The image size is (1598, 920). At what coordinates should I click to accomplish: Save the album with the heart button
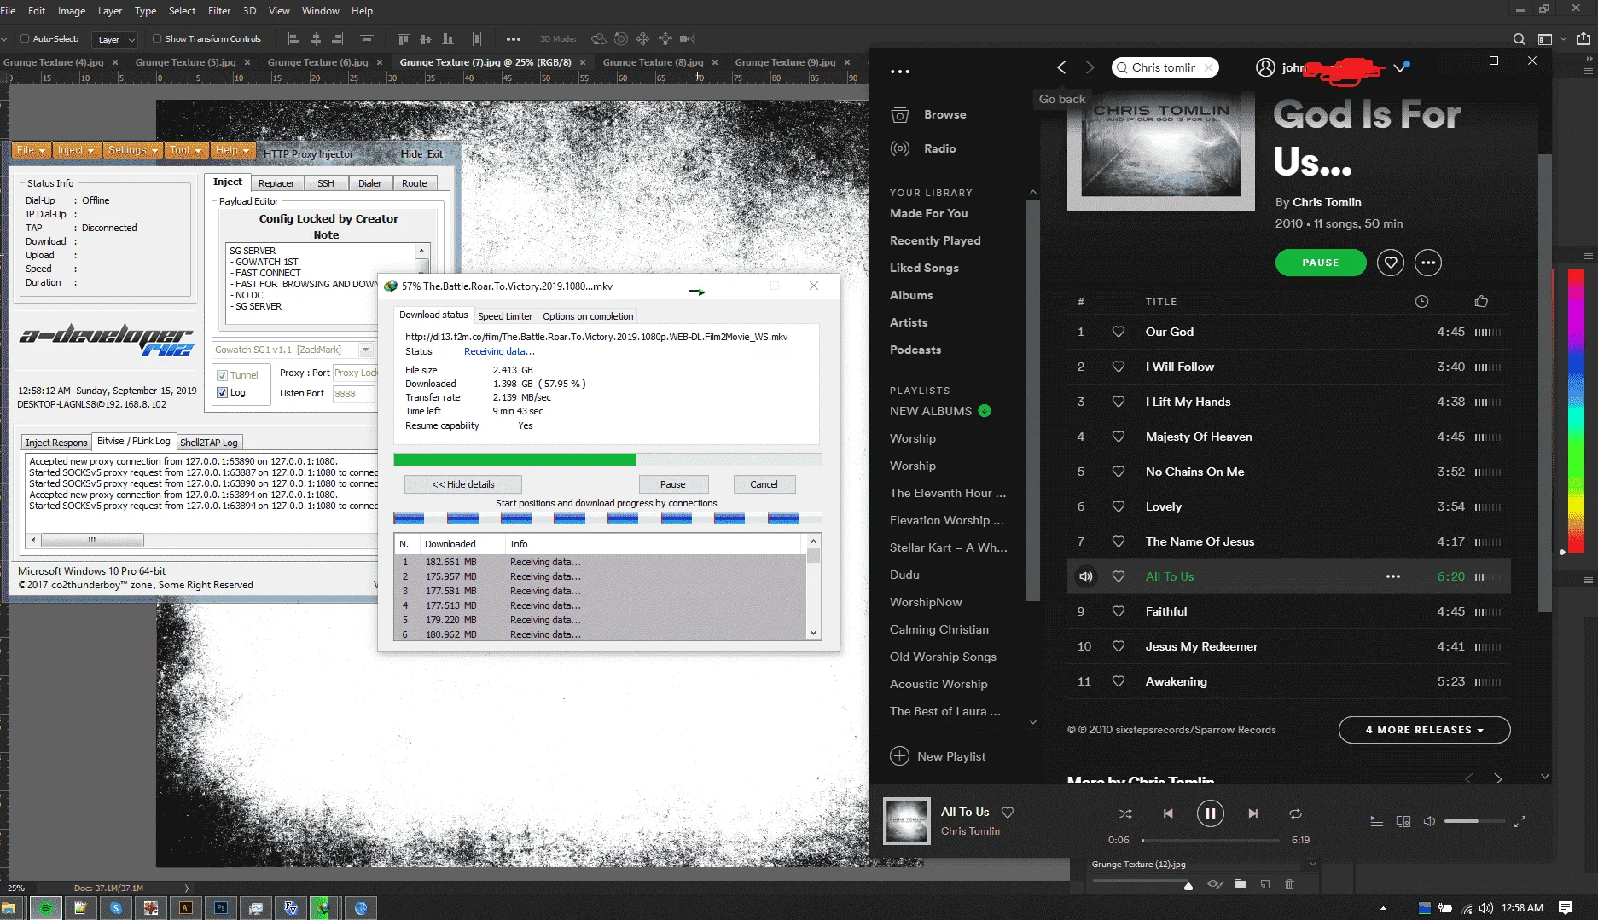(1391, 263)
